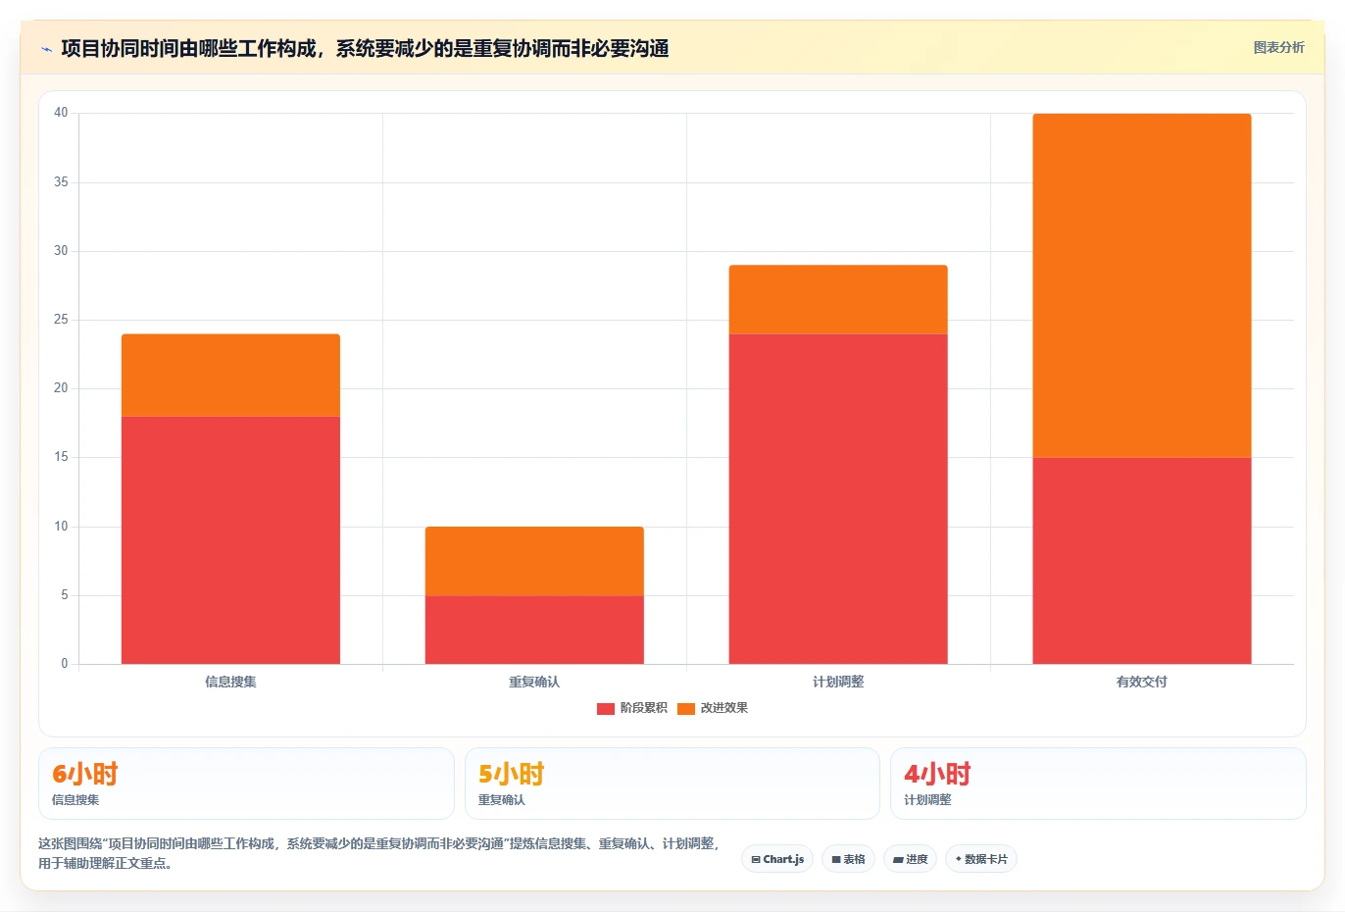Click the chart title heading text

pos(365,48)
